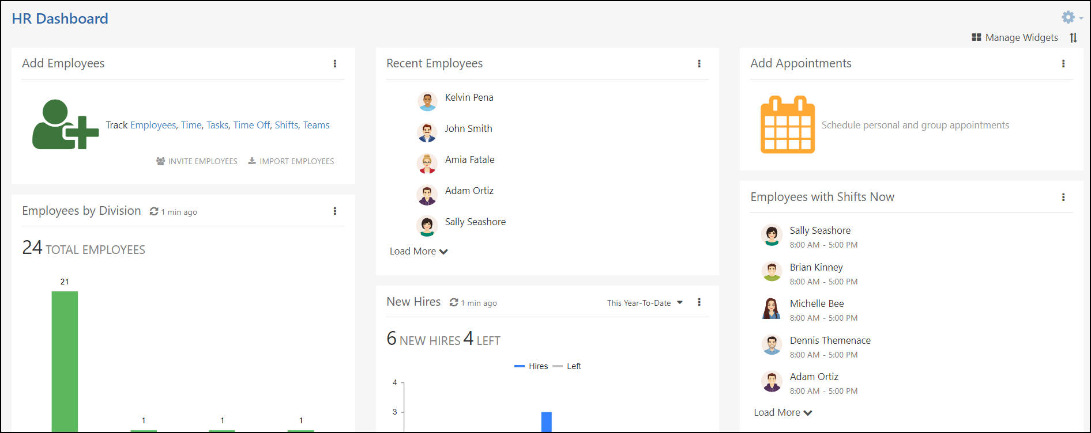Click Sally Seashore's avatar in Shifts Now
Screen dimensions: 1091x433
(772, 235)
